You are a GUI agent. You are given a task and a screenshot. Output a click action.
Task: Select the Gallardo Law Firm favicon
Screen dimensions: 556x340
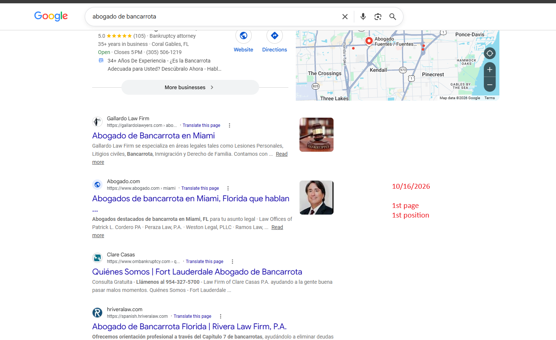[x=97, y=122]
